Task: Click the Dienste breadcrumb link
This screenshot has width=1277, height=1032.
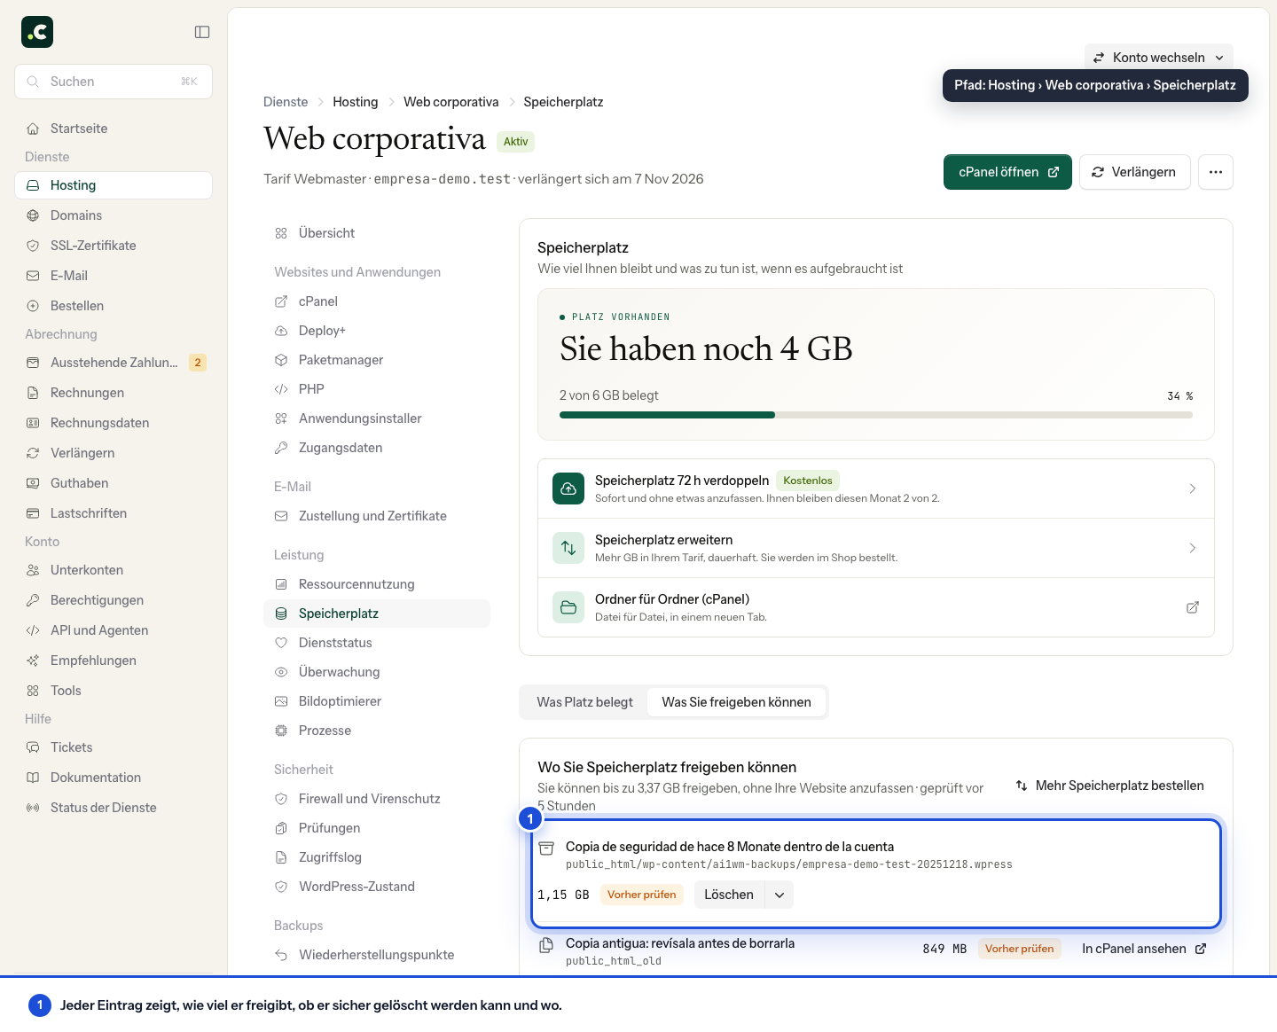Action: [x=286, y=102]
